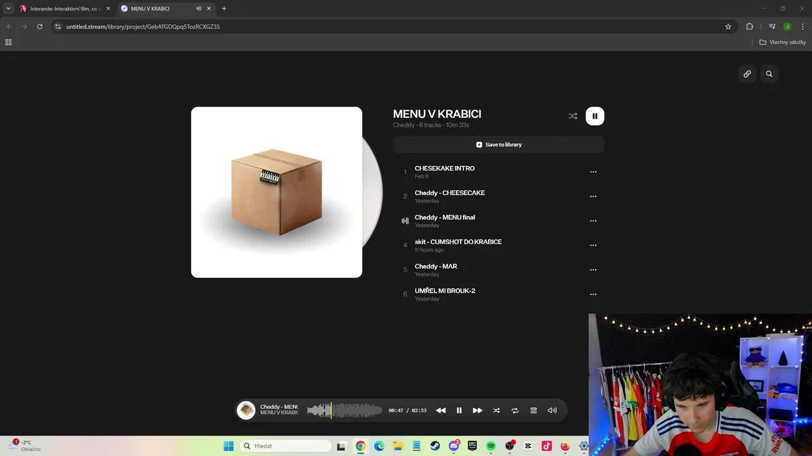Open options menu for Cheddy - MAR

(x=593, y=270)
